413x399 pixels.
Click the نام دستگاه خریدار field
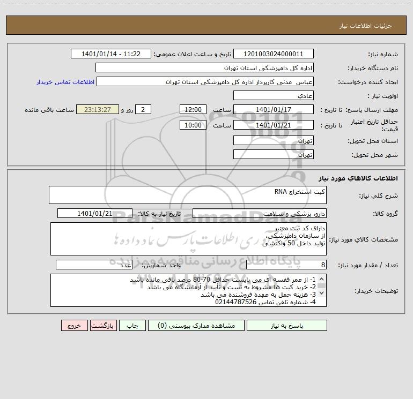coord(204,67)
